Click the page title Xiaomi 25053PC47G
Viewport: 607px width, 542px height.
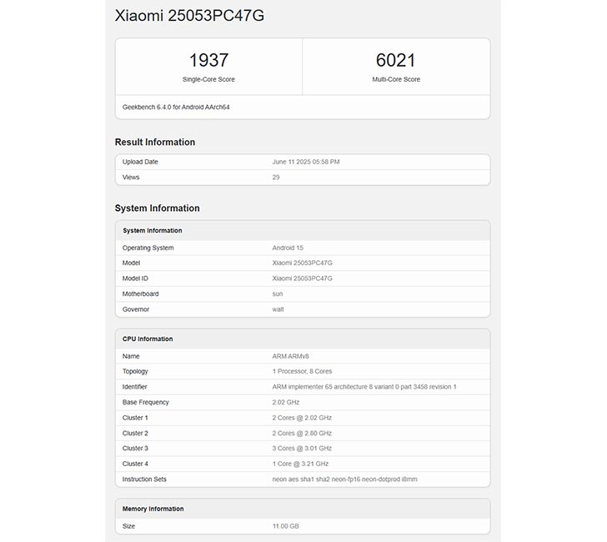[x=190, y=16]
